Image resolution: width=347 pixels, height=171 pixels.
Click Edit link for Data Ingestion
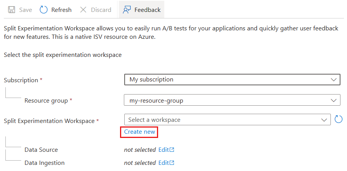[x=164, y=163]
